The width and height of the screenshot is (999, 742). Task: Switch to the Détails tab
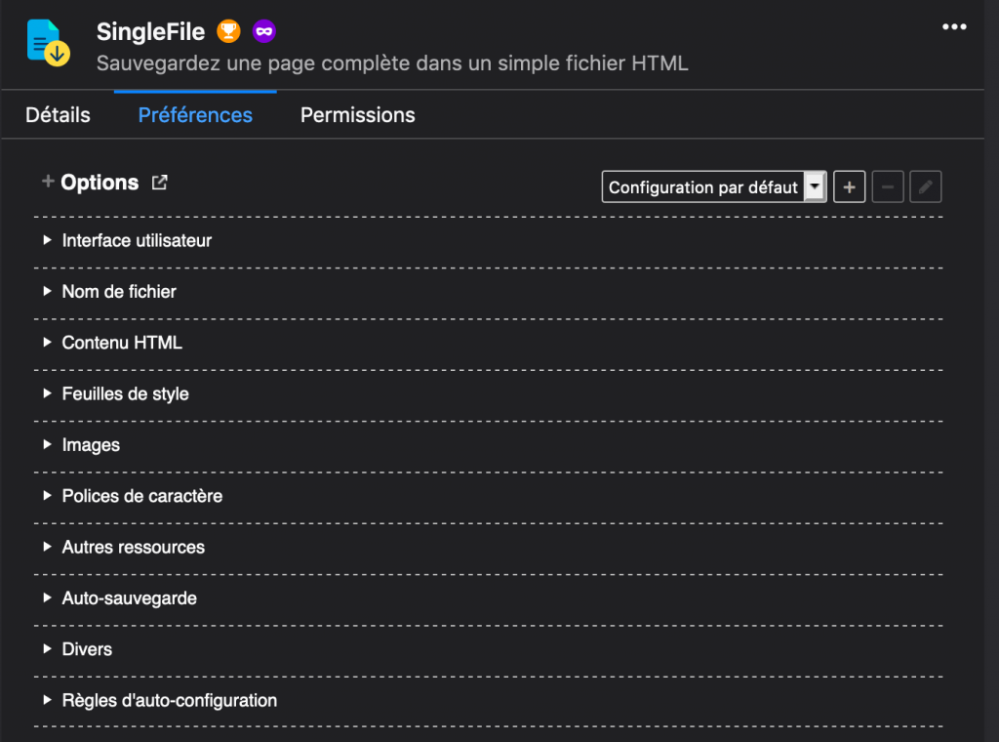[58, 115]
